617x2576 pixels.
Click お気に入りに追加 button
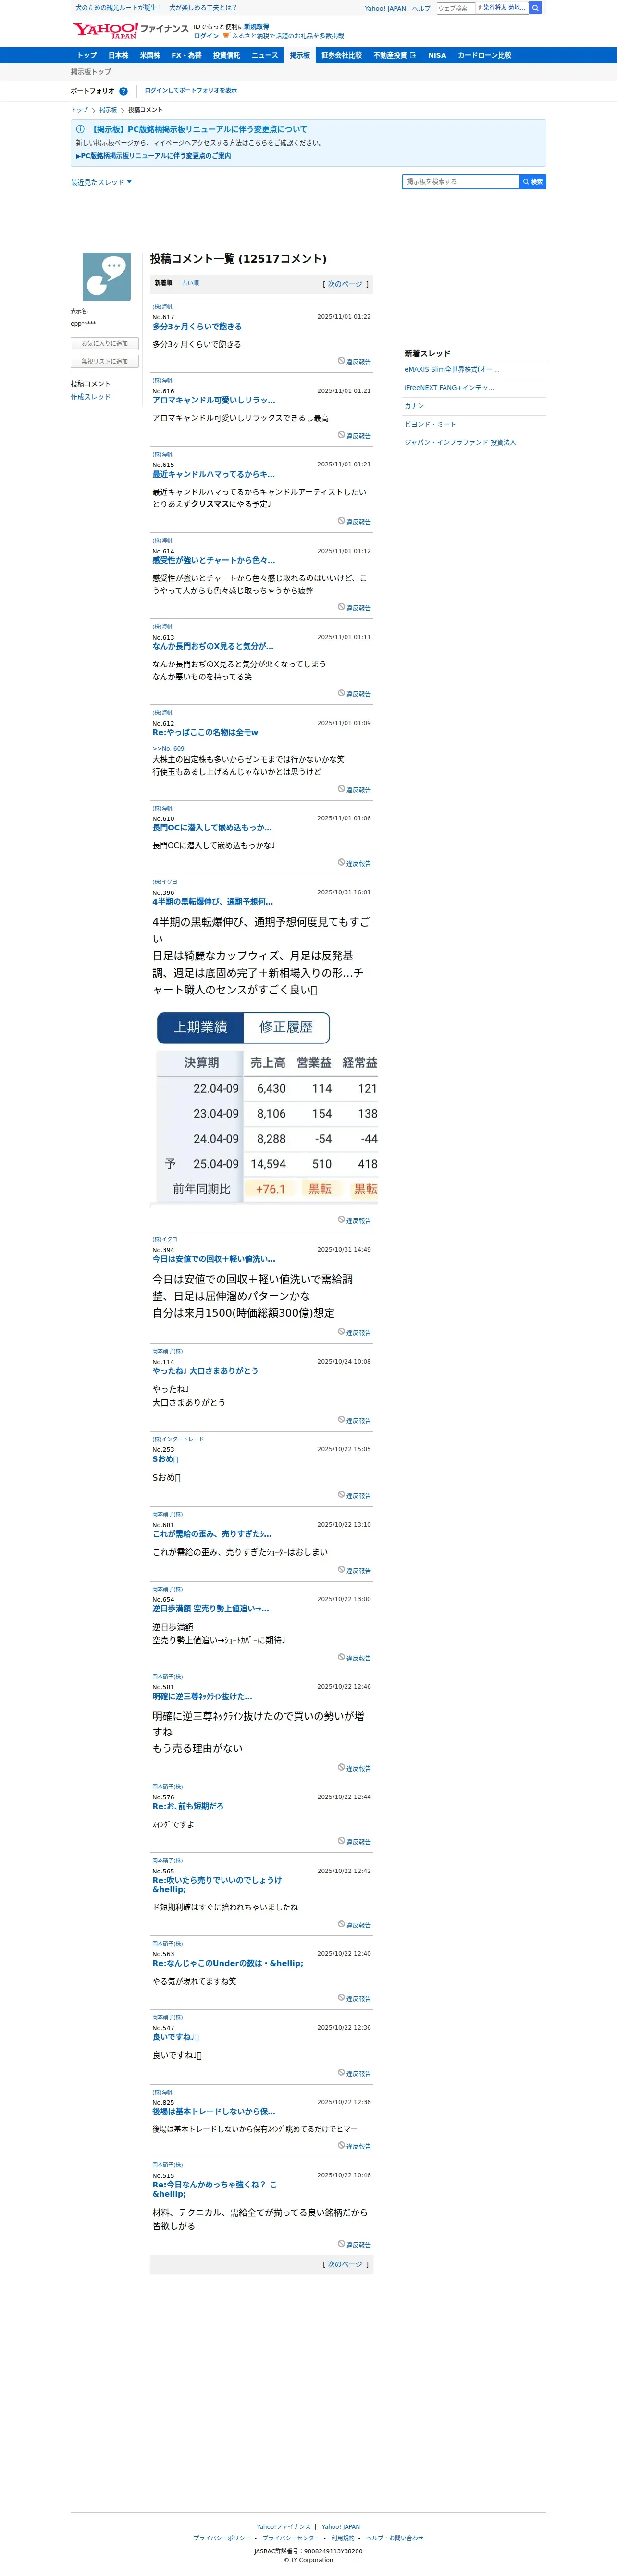105,343
